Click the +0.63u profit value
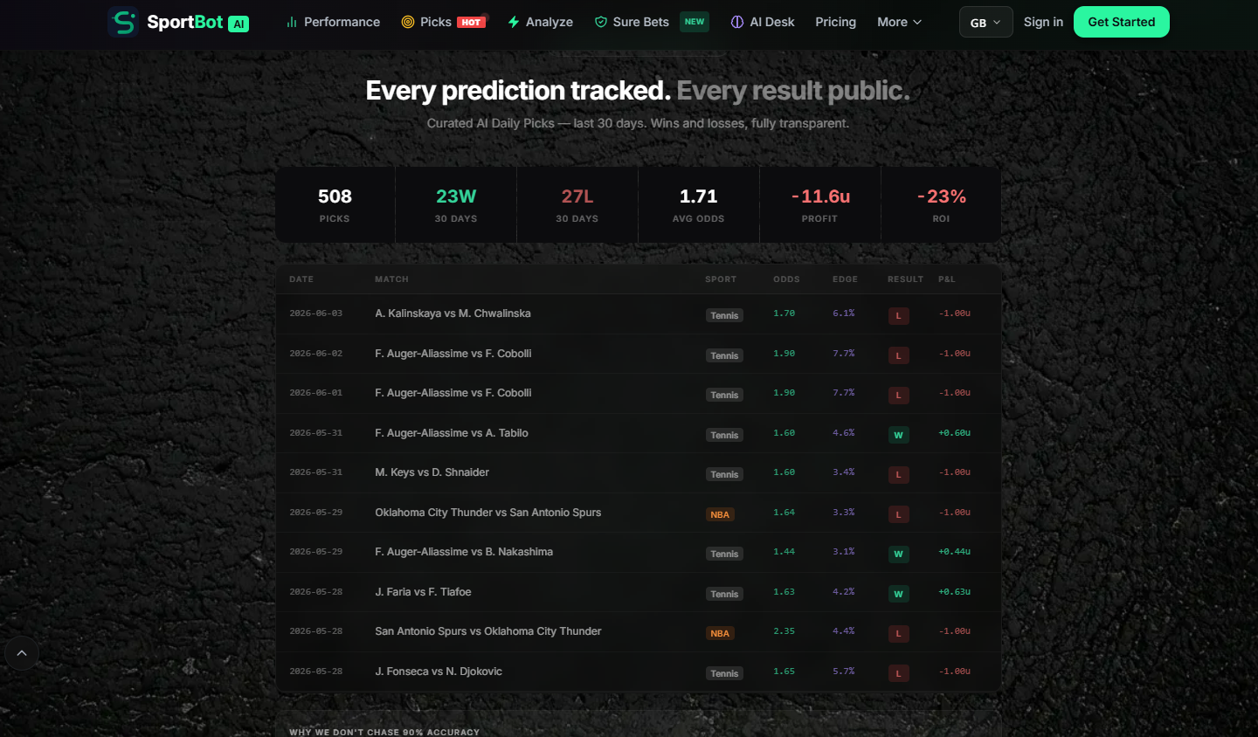The image size is (1258, 737). pyautogui.click(x=954, y=592)
